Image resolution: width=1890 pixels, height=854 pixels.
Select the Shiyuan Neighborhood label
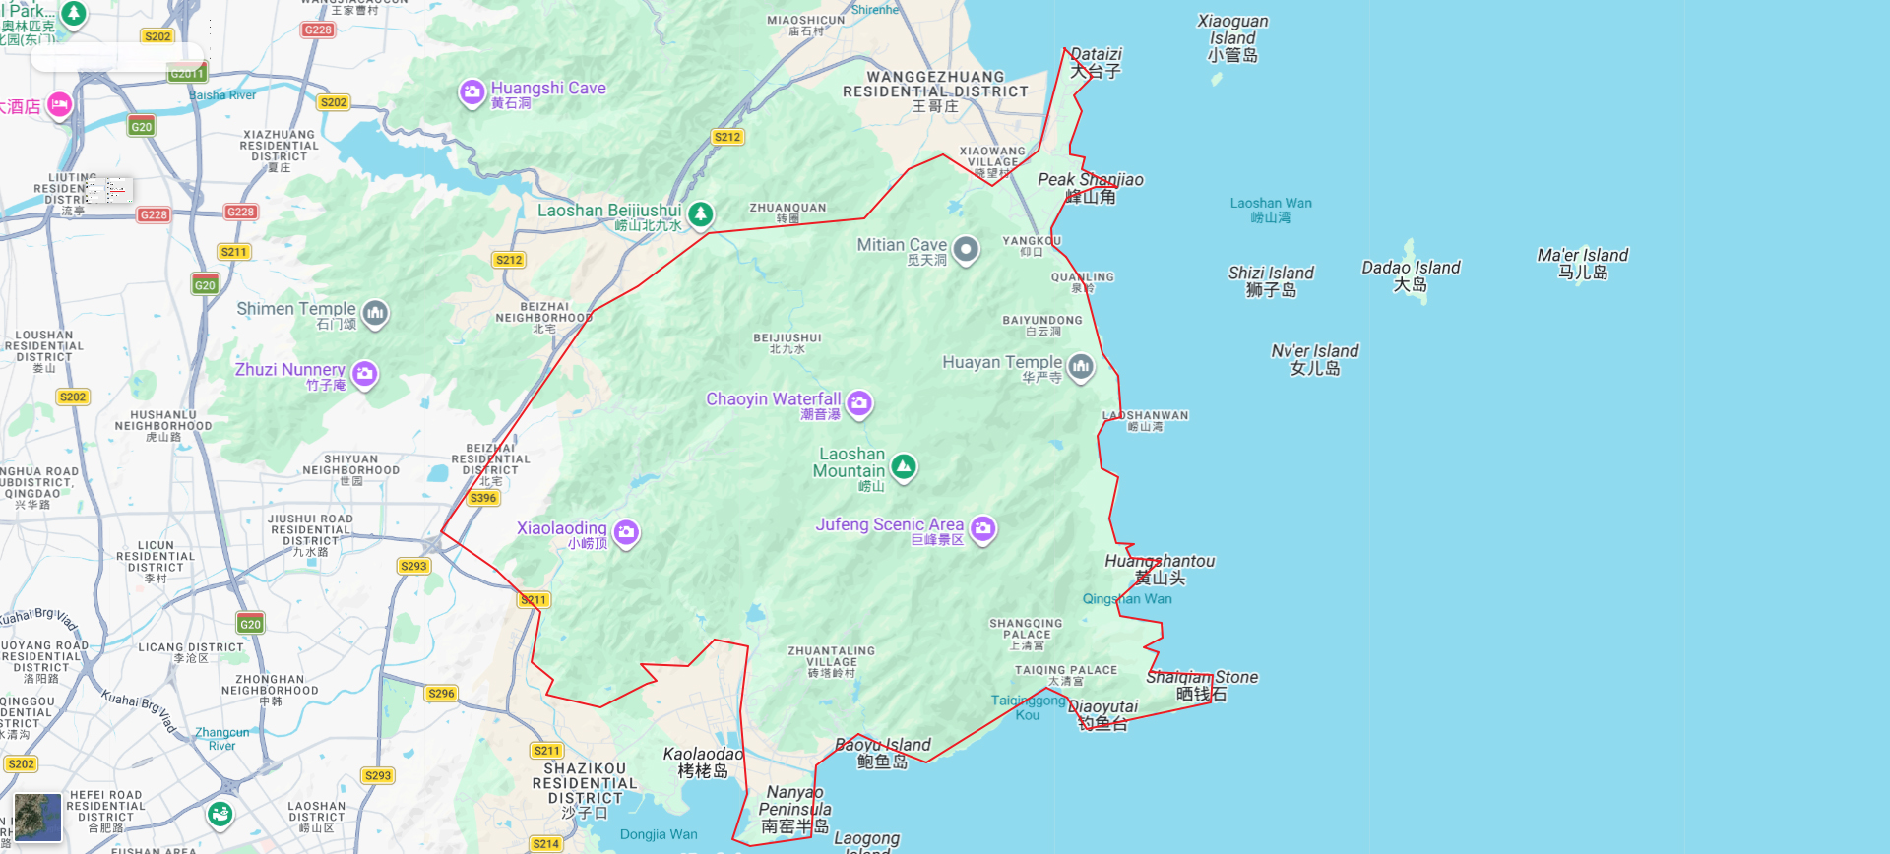[351, 470]
